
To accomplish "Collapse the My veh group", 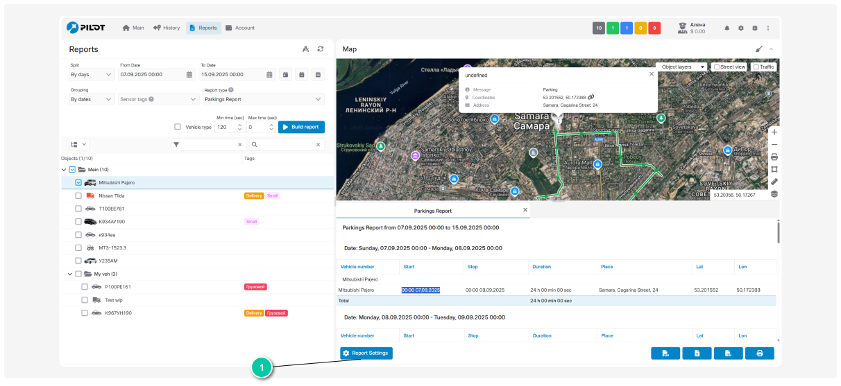I will click(70, 274).
